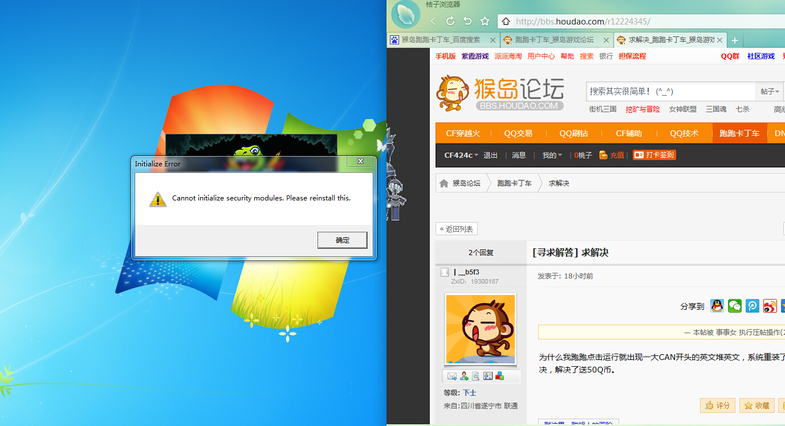785x426 pixels.
Task: Open the 消息 messages link
Action: pyautogui.click(x=519, y=155)
